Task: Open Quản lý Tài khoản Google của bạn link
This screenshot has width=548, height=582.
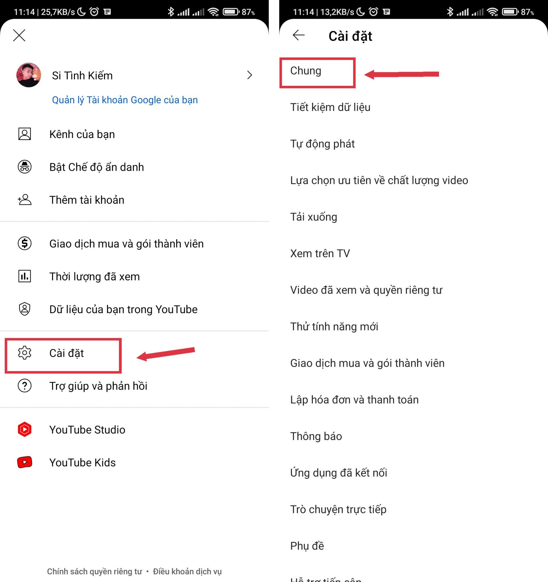Action: click(x=125, y=100)
